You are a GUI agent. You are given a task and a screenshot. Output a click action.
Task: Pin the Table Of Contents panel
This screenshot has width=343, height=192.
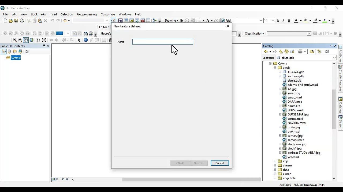click(44, 46)
